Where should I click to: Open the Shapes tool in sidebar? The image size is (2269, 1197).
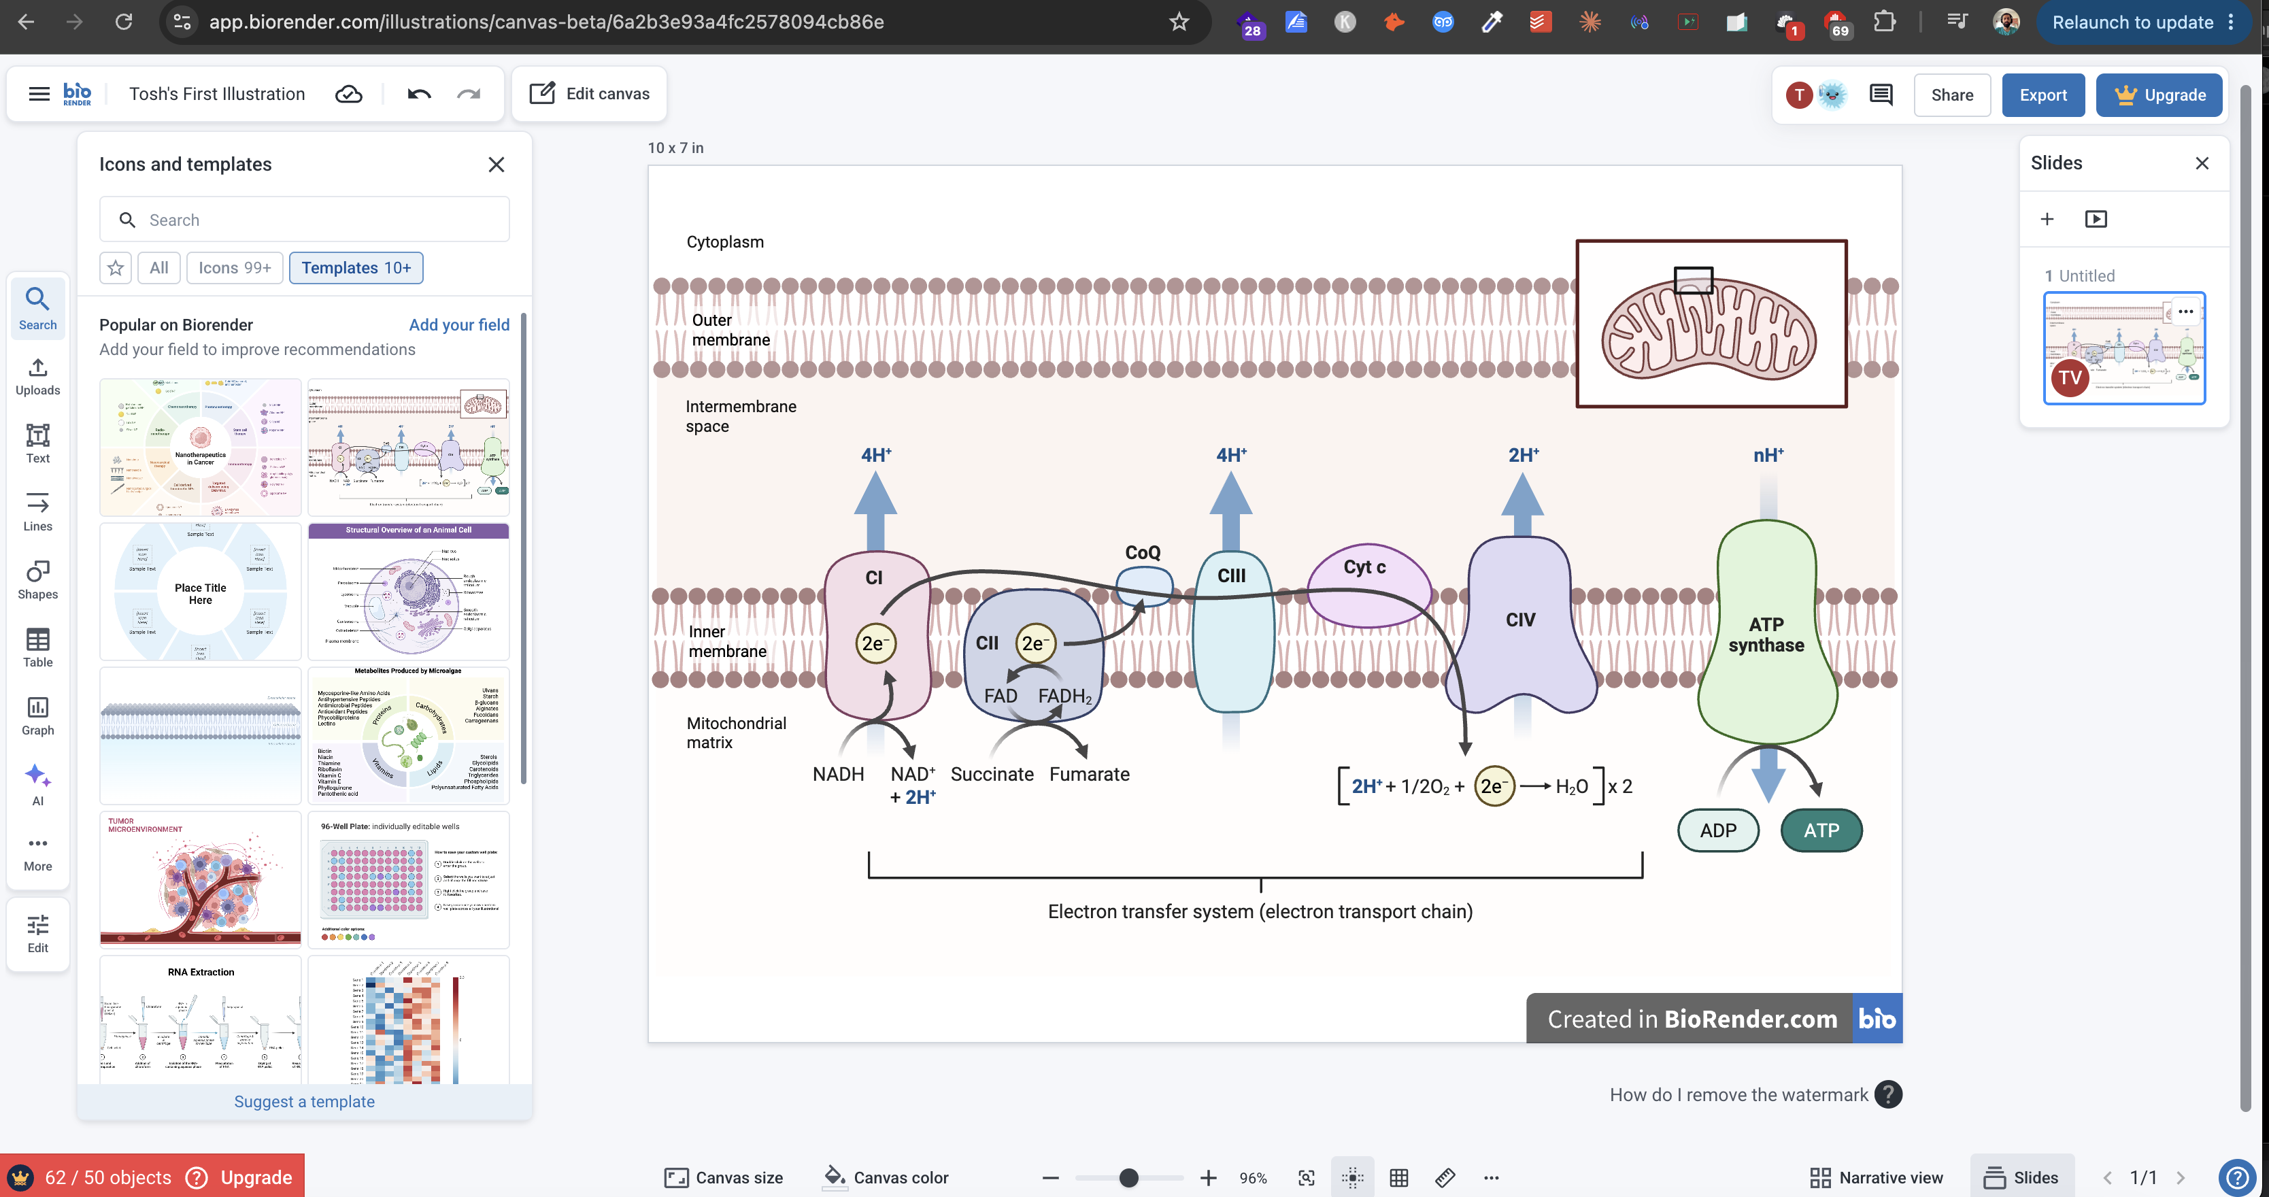point(37,579)
